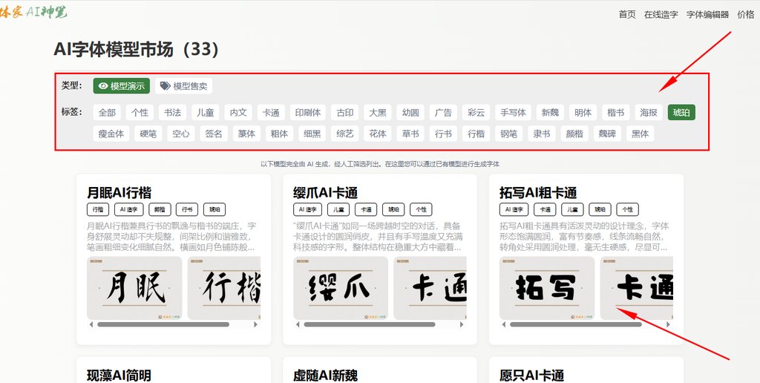The width and height of the screenshot is (760, 383).
Task: Open the 缨爪AI卡通 card title
Action: click(325, 193)
